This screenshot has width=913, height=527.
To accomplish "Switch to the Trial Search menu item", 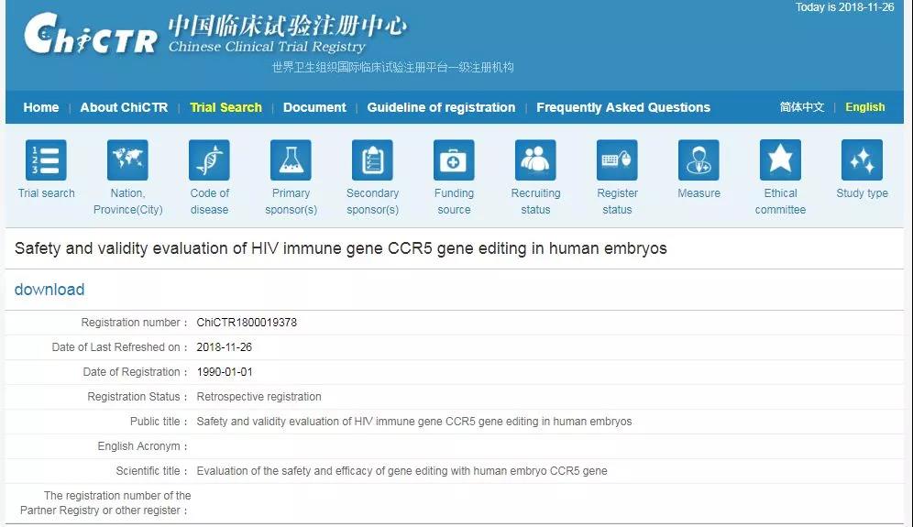I will click(x=225, y=107).
